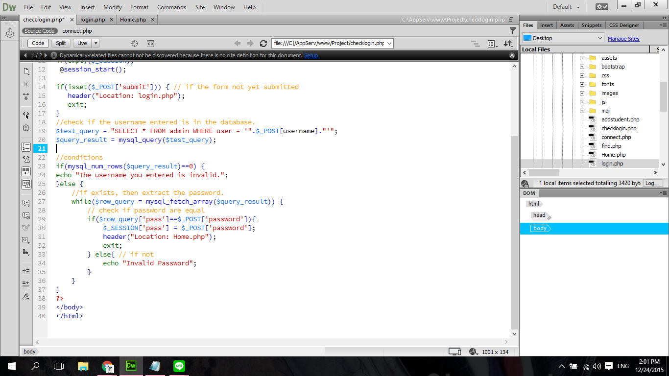
Task: Click Highlight Invalid Code icon
Action: pyautogui.click(x=26, y=159)
